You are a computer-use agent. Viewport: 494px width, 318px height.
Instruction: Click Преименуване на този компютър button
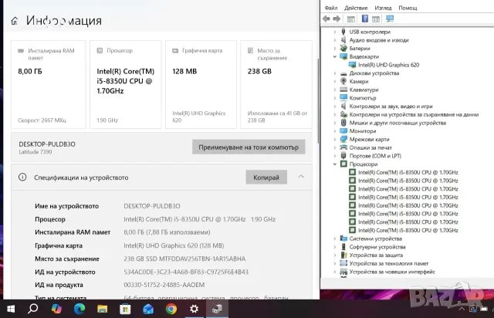pos(249,147)
